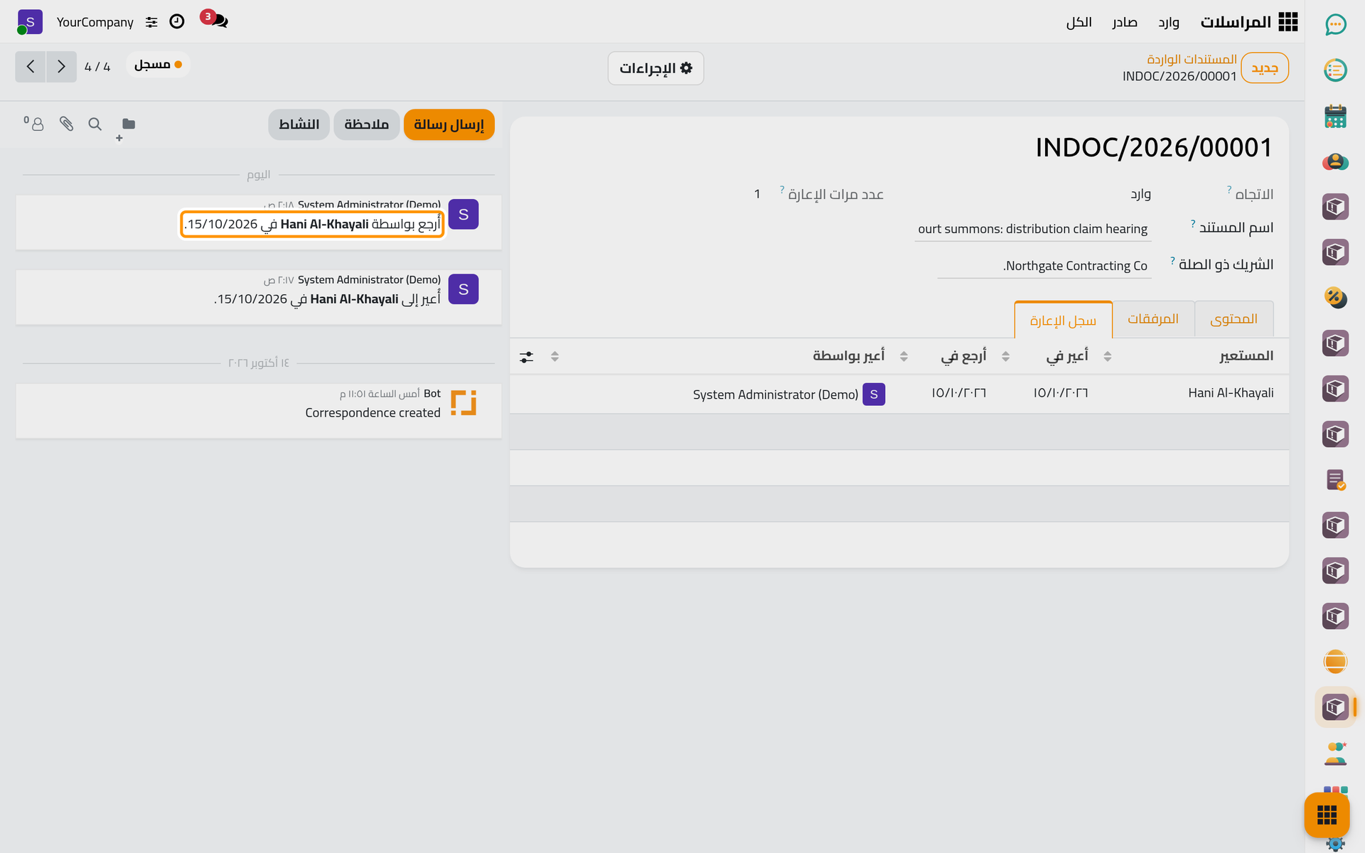Switch to المرفقات tab
Screen dimensions: 1365x853
pyautogui.click(x=1153, y=319)
